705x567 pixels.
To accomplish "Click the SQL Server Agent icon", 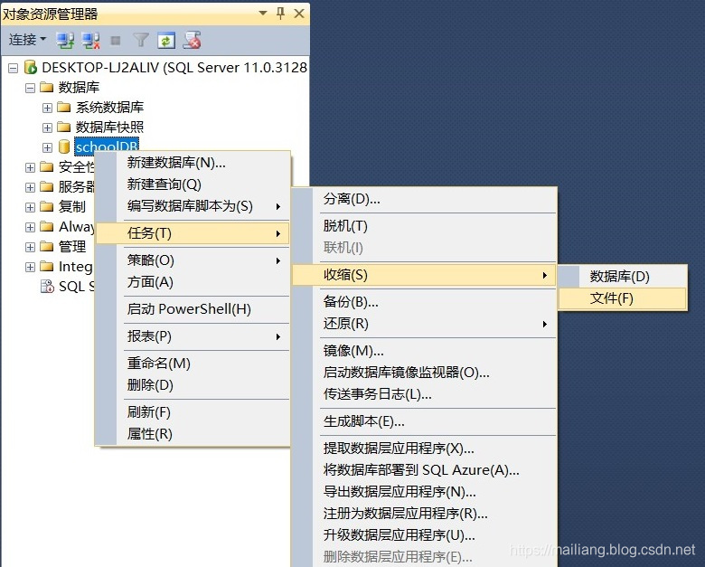I will [47, 287].
